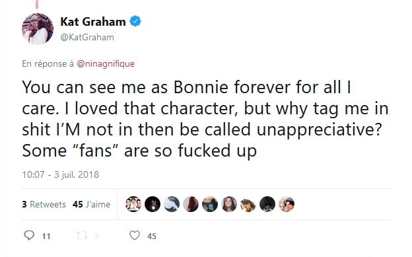
Task: Open first liker avatar with group photo
Action: point(133,204)
